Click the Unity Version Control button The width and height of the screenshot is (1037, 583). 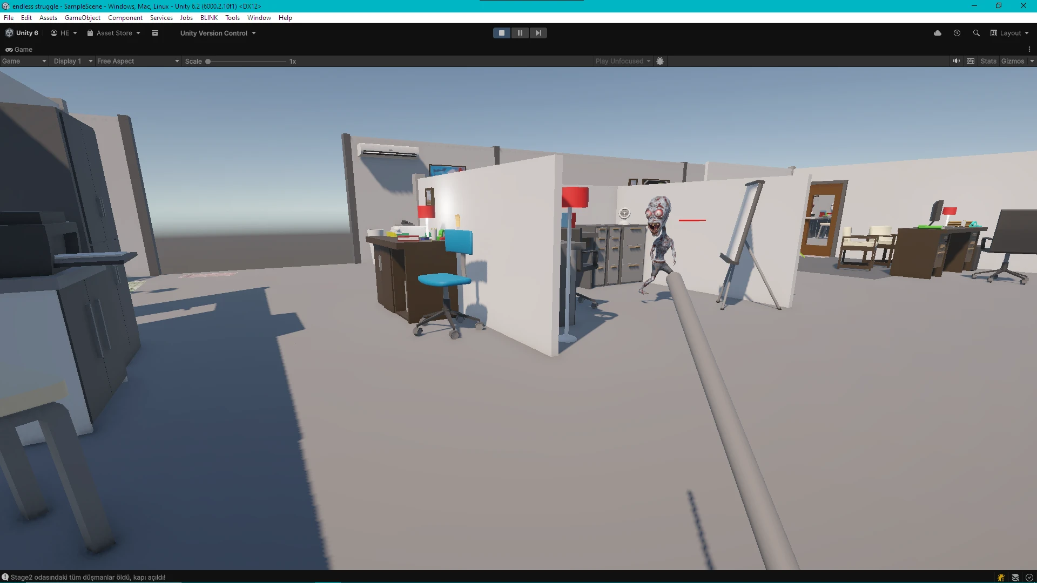[218, 33]
